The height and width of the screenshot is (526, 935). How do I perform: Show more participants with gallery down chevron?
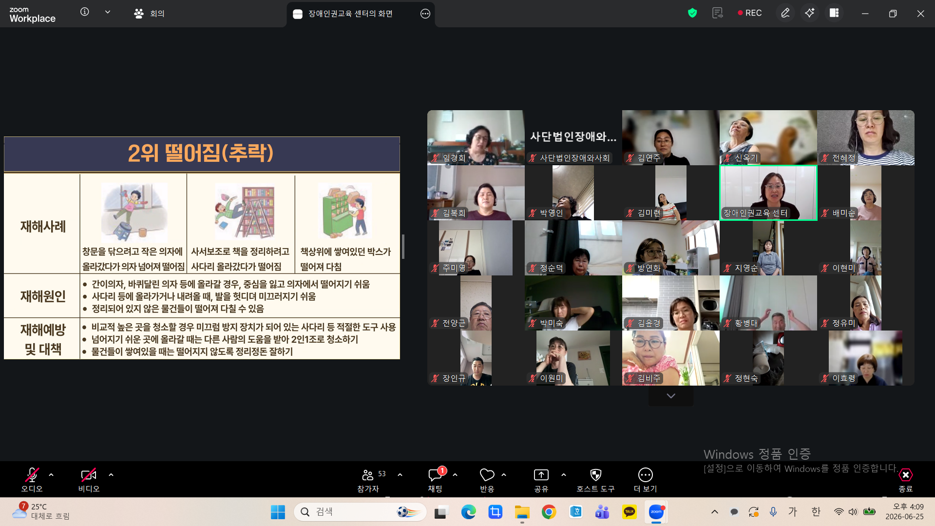[x=671, y=396]
